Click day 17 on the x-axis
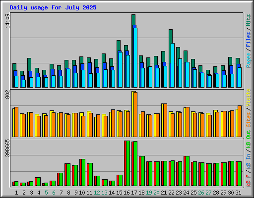Screen dimensions: 254x198 134,193
